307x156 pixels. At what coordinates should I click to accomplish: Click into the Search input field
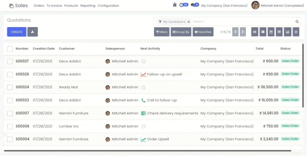click(x=243, y=22)
